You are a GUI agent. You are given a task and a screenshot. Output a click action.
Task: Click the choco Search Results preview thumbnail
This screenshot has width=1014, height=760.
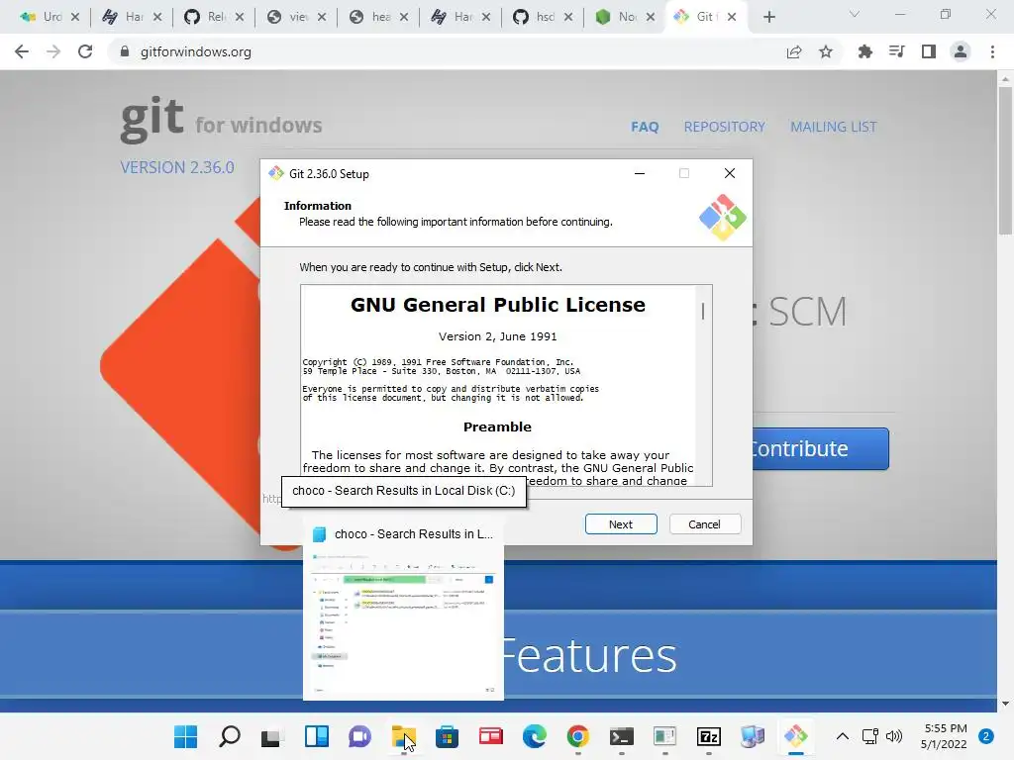point(403,622)
